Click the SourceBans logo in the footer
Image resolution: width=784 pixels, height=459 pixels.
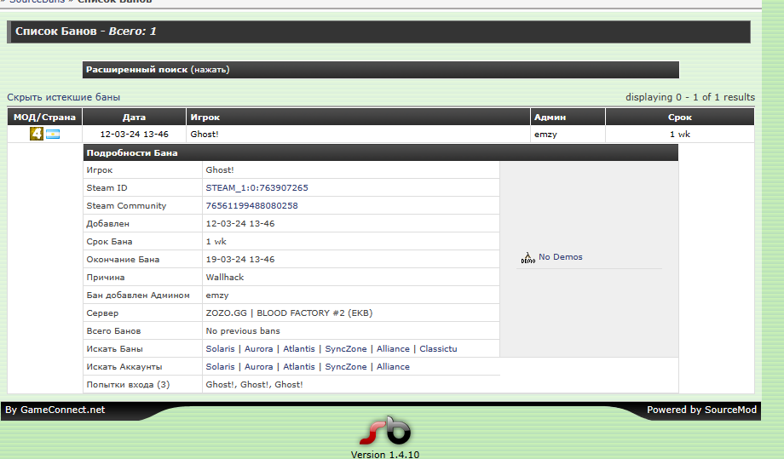(384, 431)
